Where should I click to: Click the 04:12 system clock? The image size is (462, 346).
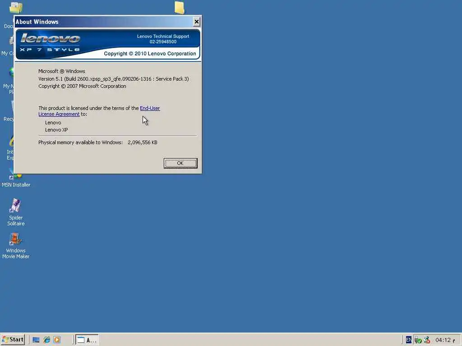pyautogui.click(x=443, y=340)
